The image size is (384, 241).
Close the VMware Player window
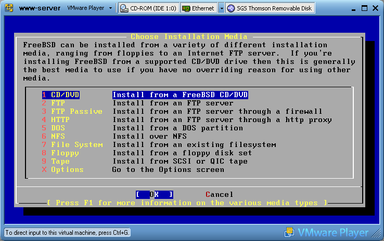[376, 8]
